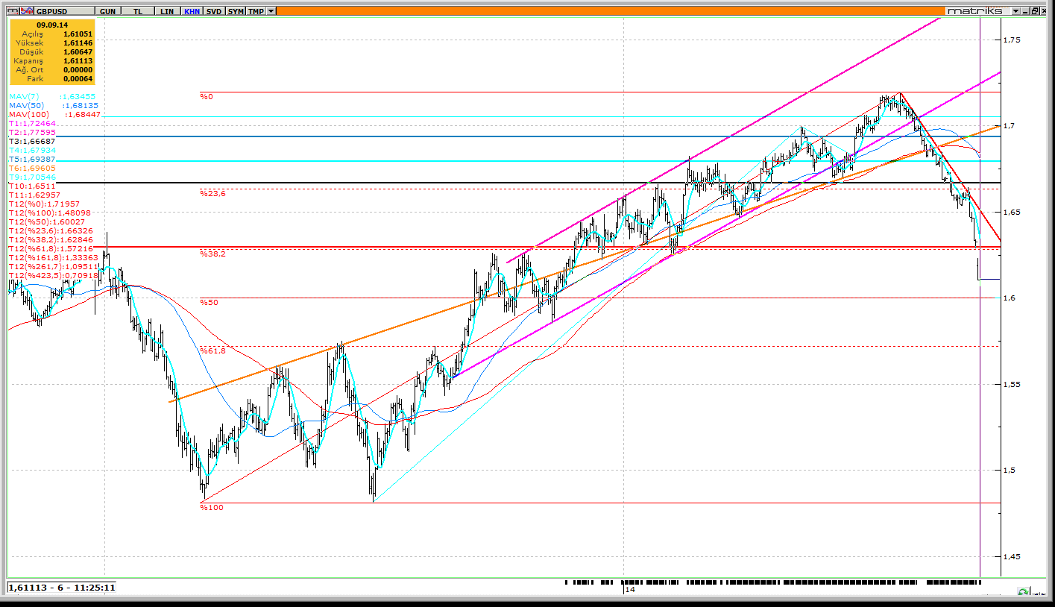Click the status bar price and time readout

click(x=62, y=588)
